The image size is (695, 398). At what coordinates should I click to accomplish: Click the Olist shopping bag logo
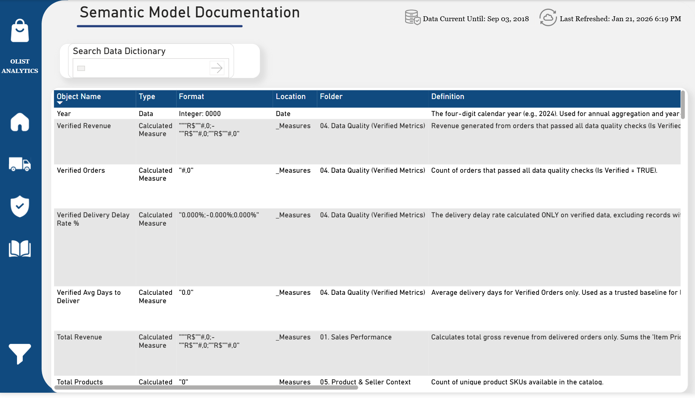[x=20, y=31]
